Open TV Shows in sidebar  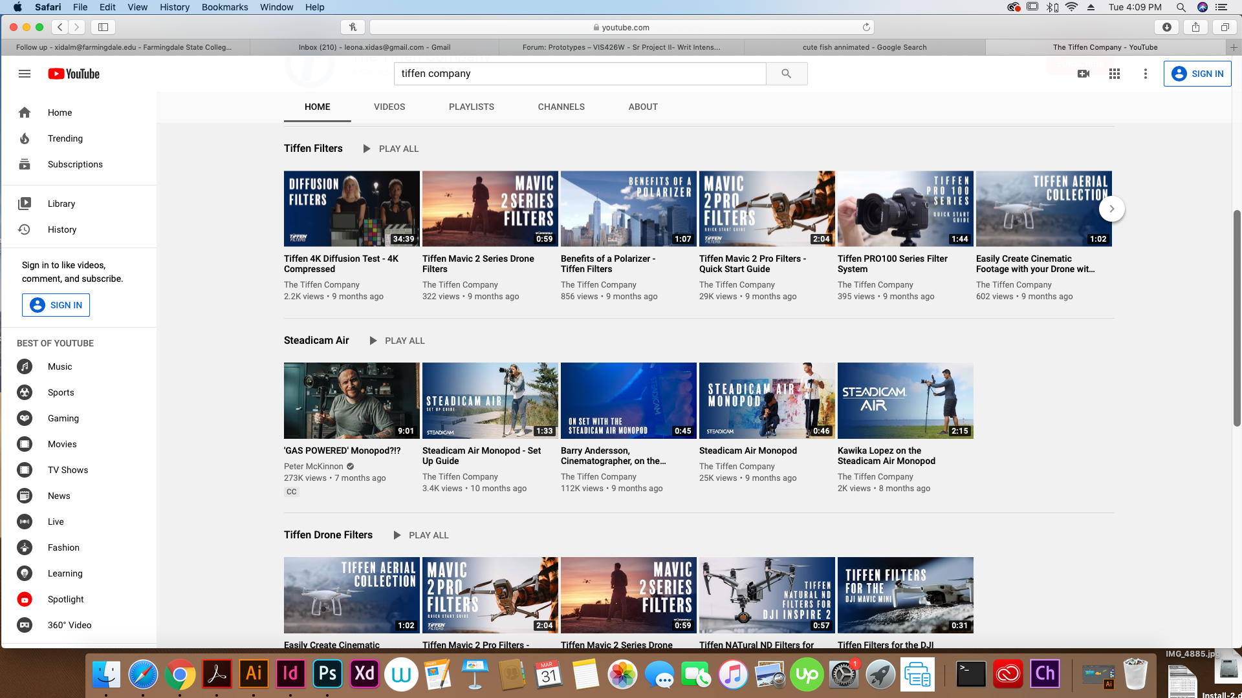[78, 470]
